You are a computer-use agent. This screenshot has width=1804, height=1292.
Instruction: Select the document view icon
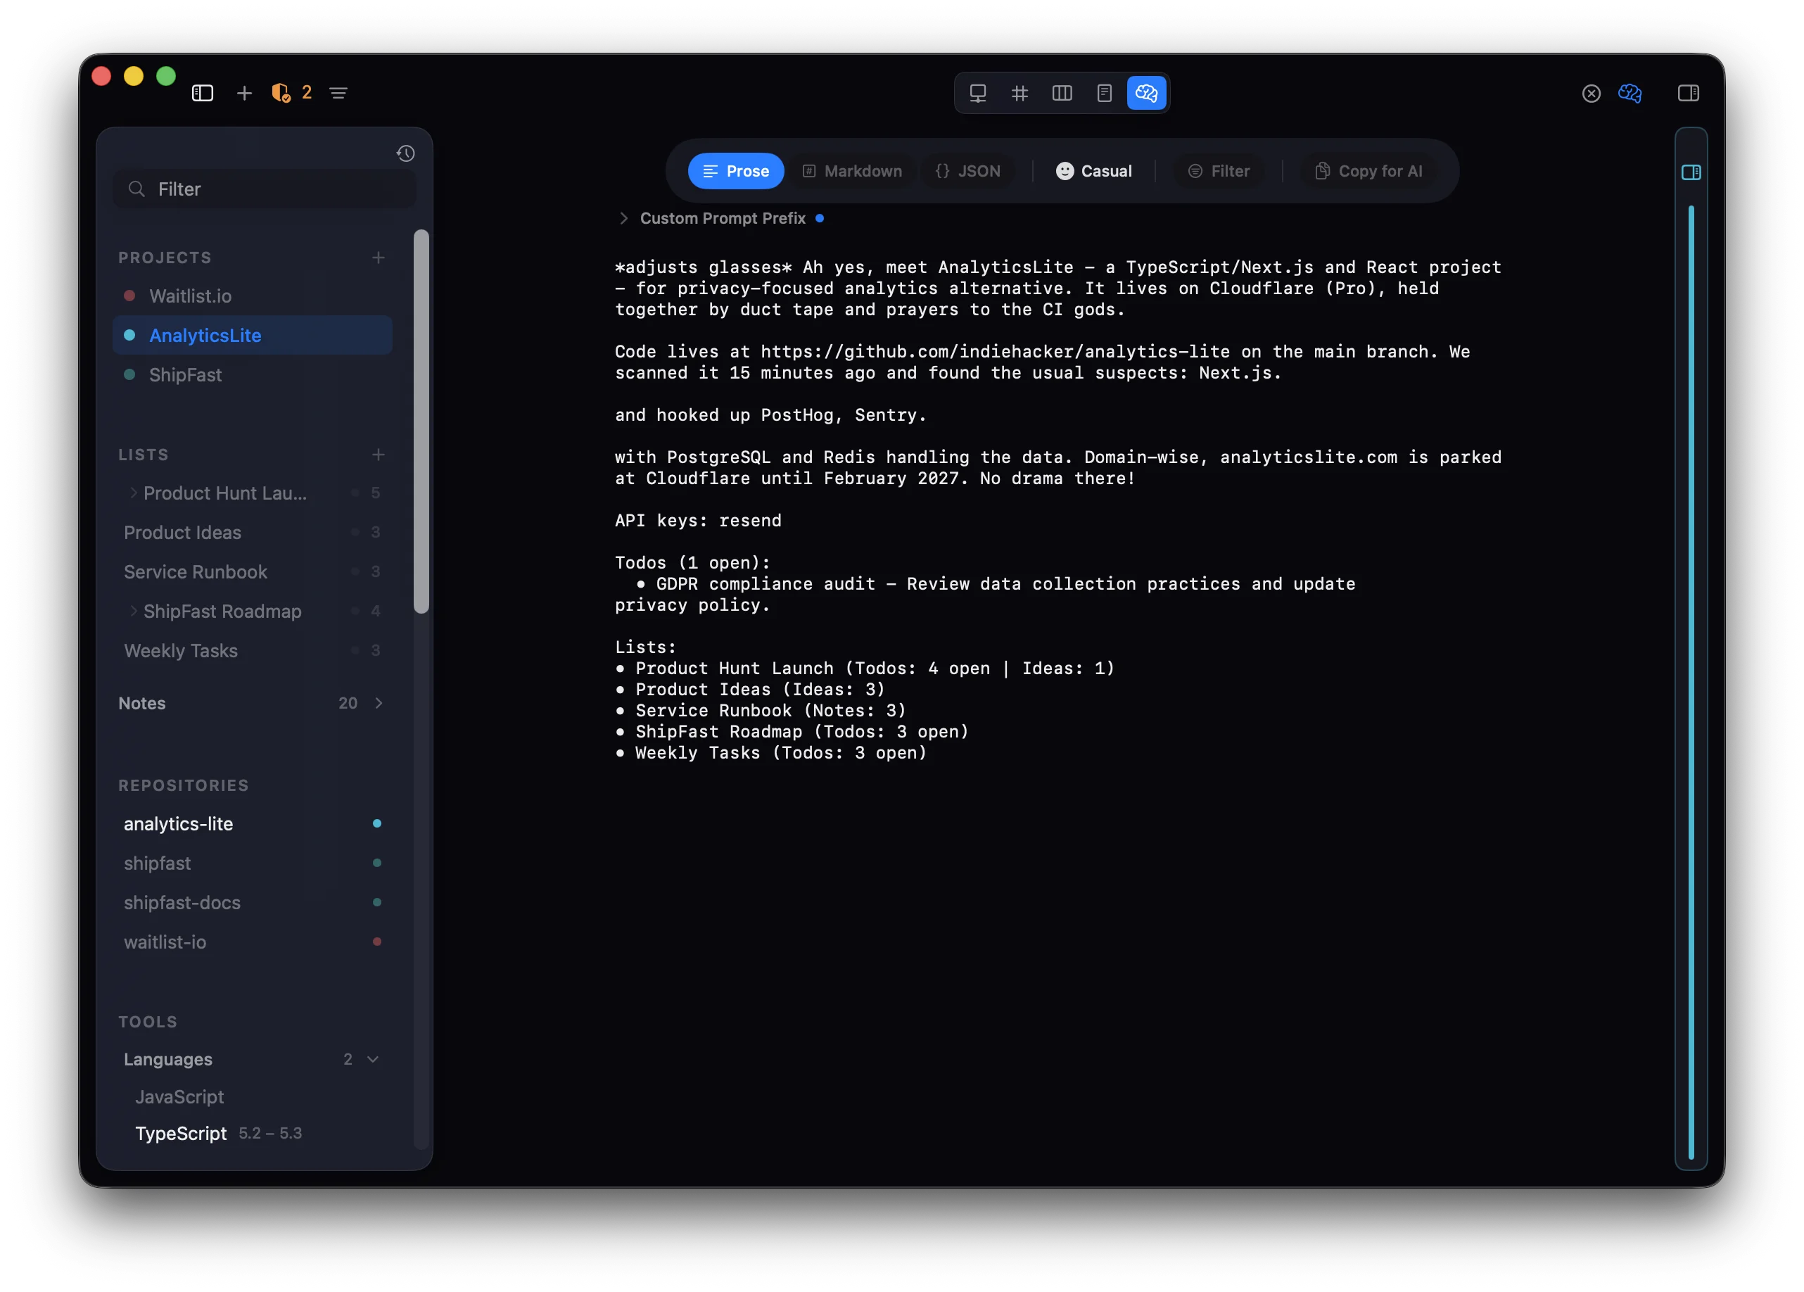[x=1104, y=93]
